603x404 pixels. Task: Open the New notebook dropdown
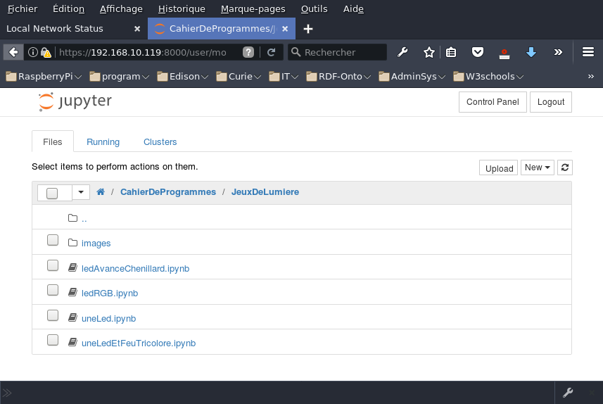[538, 168]
